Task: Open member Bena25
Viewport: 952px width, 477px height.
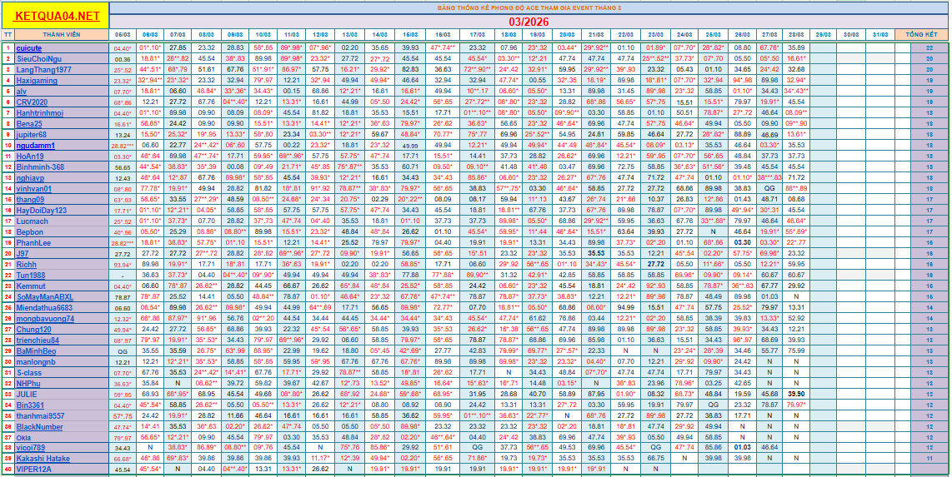Action: click(x=30, y=124)
